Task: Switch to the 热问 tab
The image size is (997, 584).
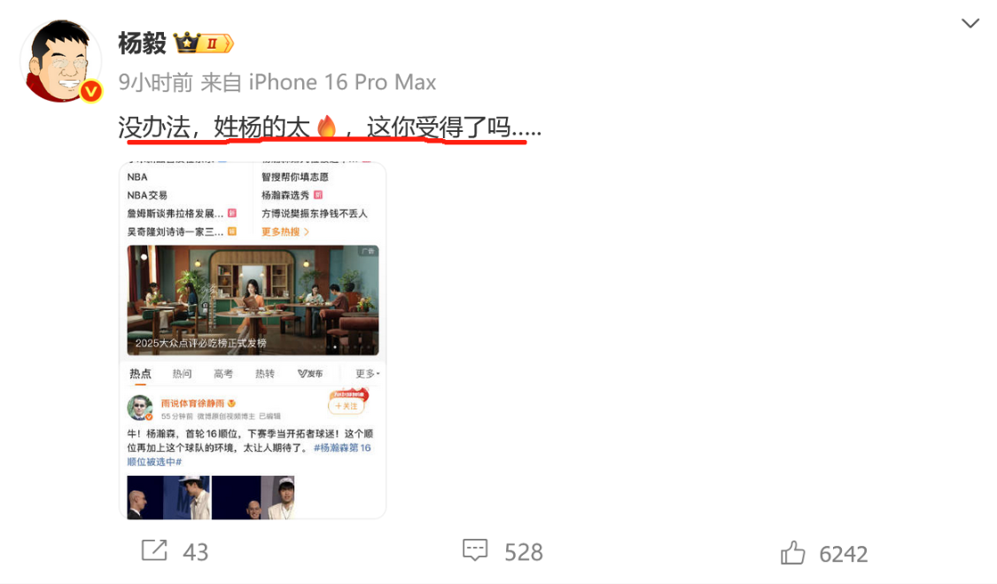Action: [x=182, y=373]
